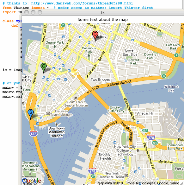Click the 'Some text about the map' label
184x185 pixels.
click(x=103, y=19)
